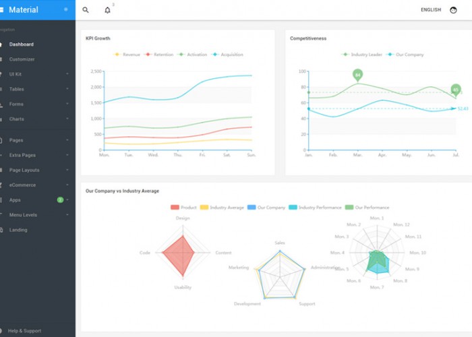
Task: Open the Customizer menu item
Action: (x=22, y=59)
